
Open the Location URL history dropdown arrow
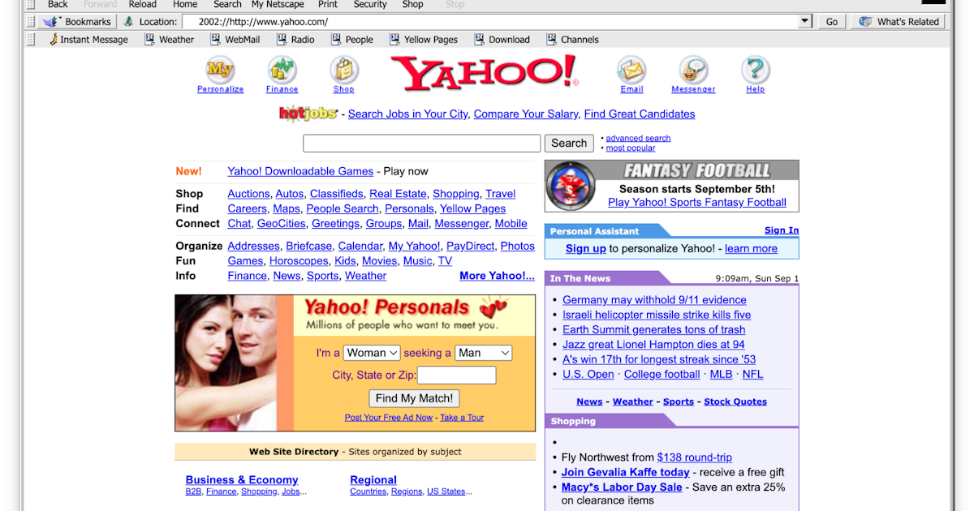click(x=804, y=22)
